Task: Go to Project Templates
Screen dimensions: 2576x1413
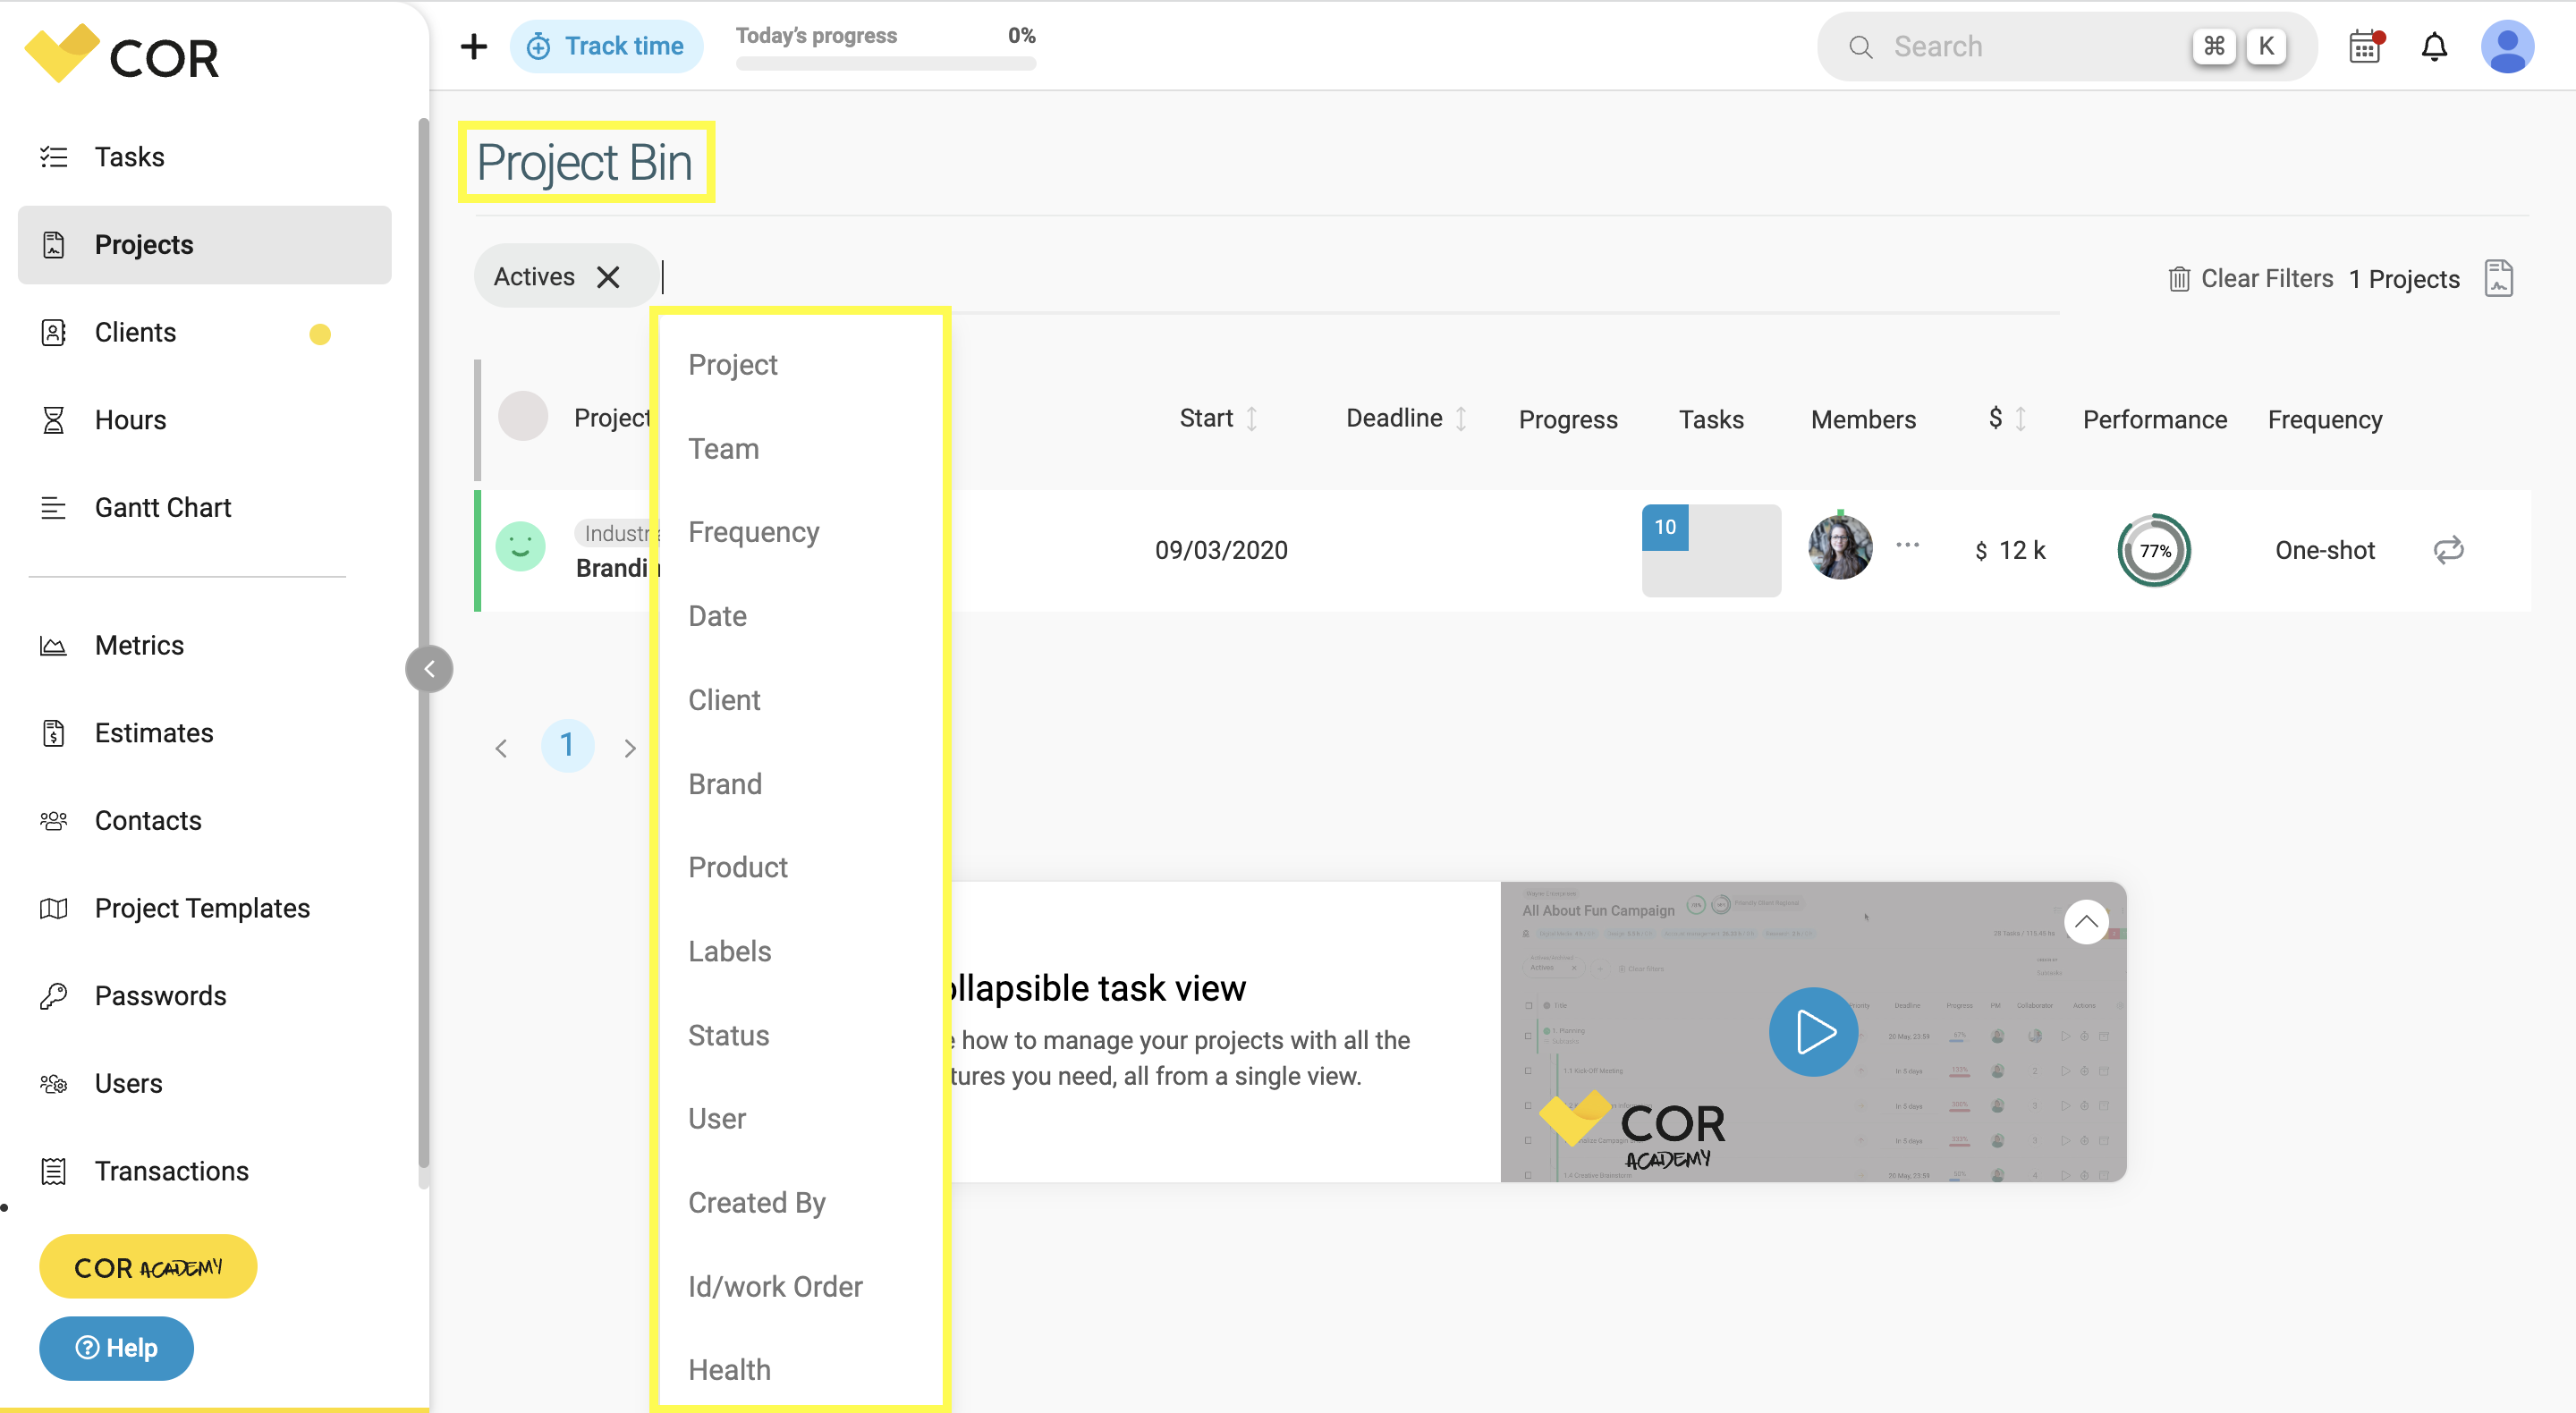Action: tap(202, 908)
